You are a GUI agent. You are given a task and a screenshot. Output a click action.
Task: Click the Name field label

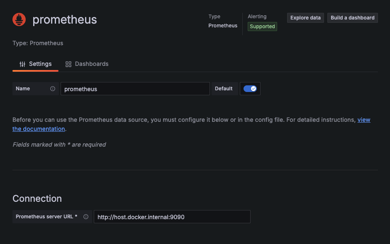click(23, 89)
